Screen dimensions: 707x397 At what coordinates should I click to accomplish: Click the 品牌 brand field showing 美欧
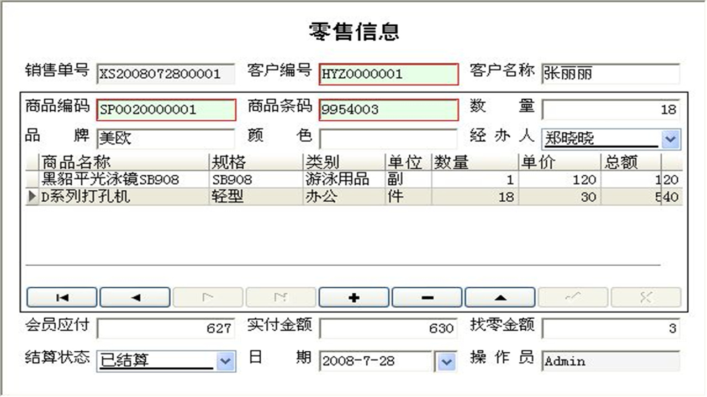(x=166, y=138)
